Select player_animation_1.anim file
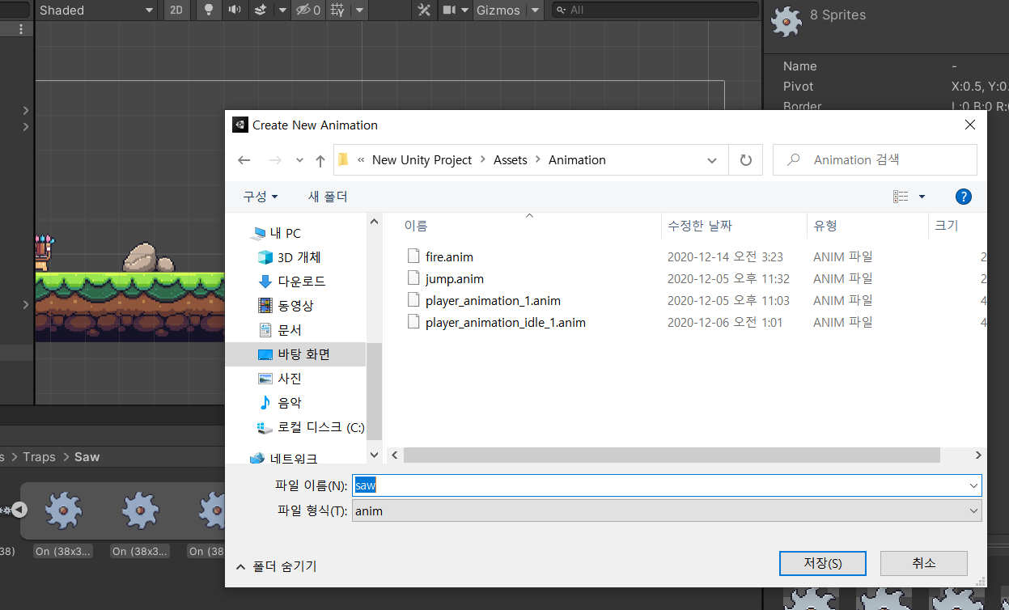The width and height of the screenshot is (1009, 610). point(493,300)
